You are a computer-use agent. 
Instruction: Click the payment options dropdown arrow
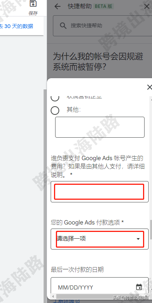tap(138, 239)
